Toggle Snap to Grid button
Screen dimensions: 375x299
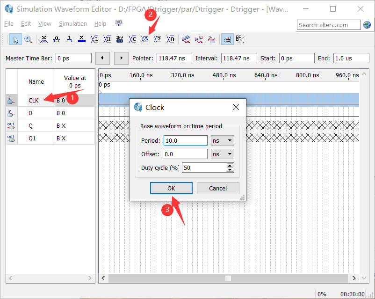point(227,39)
